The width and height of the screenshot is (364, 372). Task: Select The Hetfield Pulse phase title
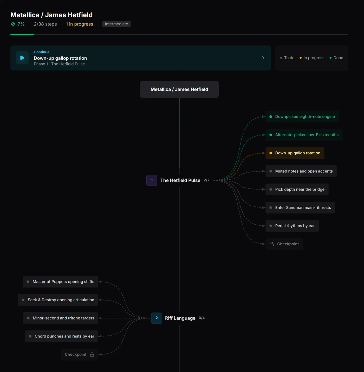point(180,180)
